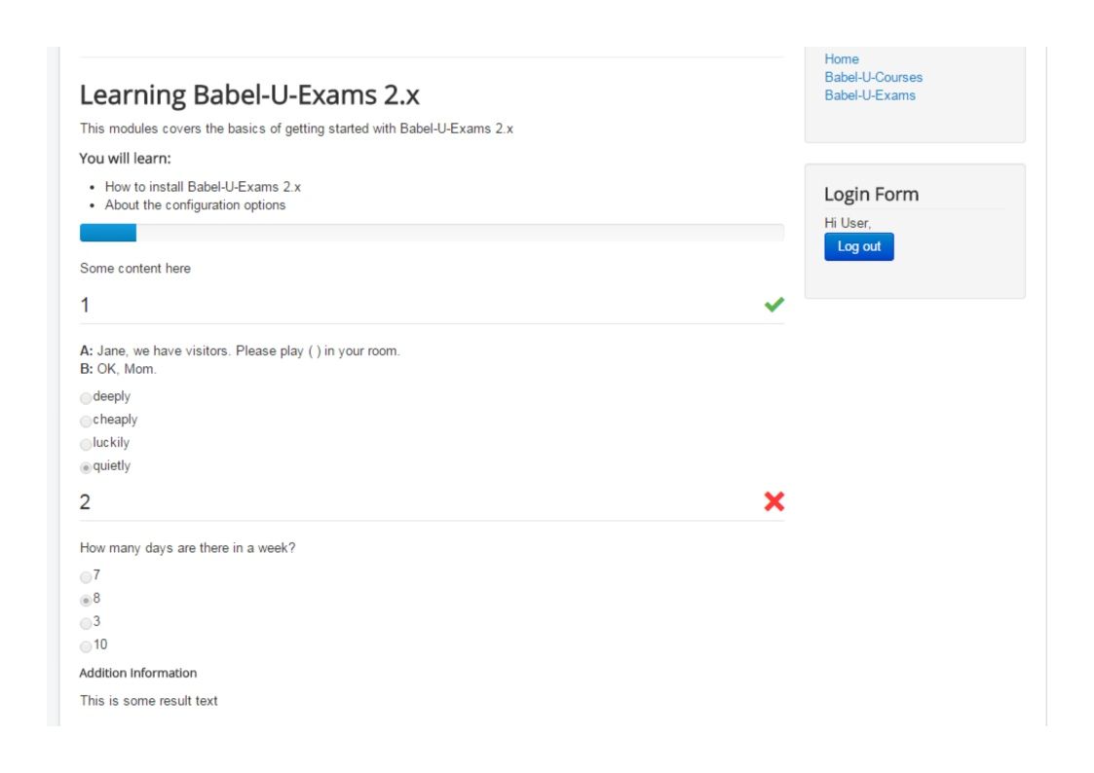Select the radio button for 10
The image size is (1094, 773).
(86, 646)
